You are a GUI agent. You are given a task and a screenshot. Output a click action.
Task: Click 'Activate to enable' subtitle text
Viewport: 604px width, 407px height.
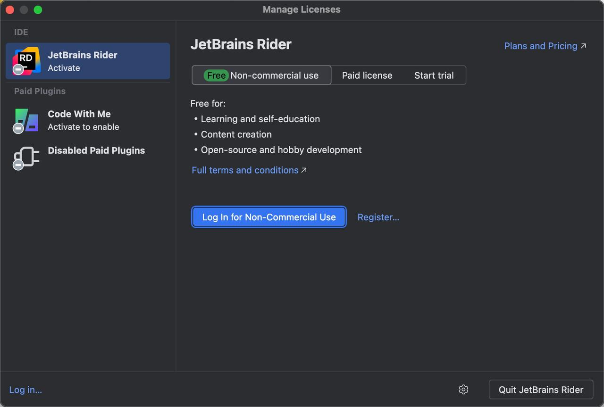(84, 127)
